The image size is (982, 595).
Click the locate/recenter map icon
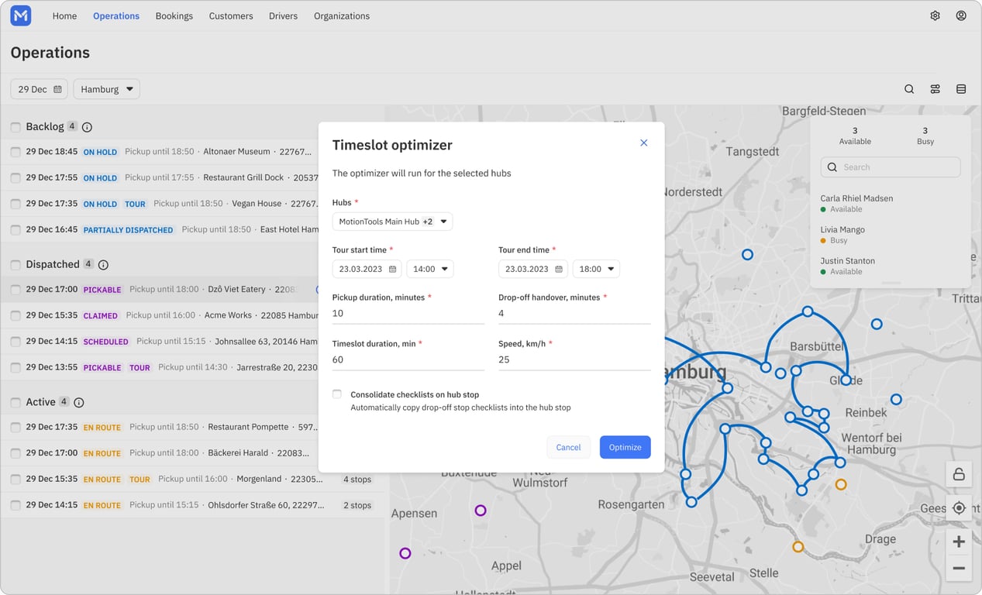point(959,507)
